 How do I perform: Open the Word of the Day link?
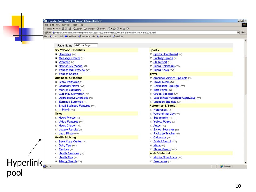(164, 114)
